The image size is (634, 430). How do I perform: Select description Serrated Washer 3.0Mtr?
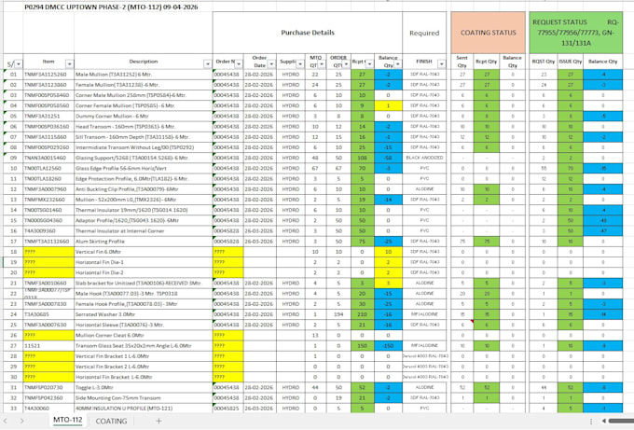144,314
